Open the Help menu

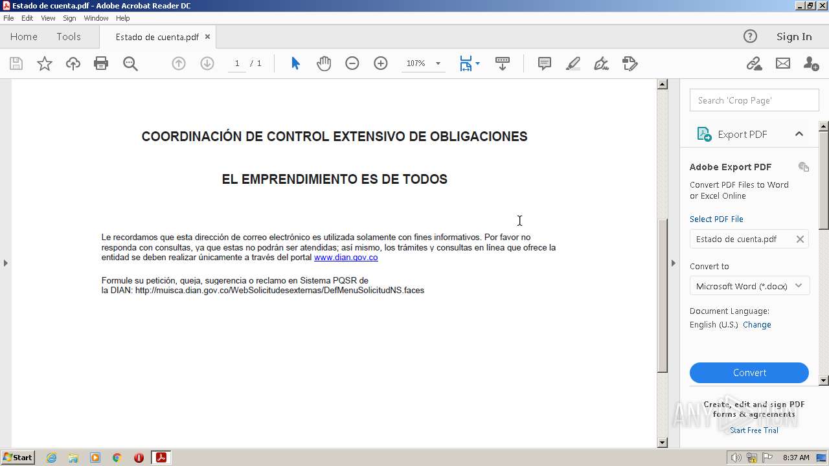coord(122,18)
